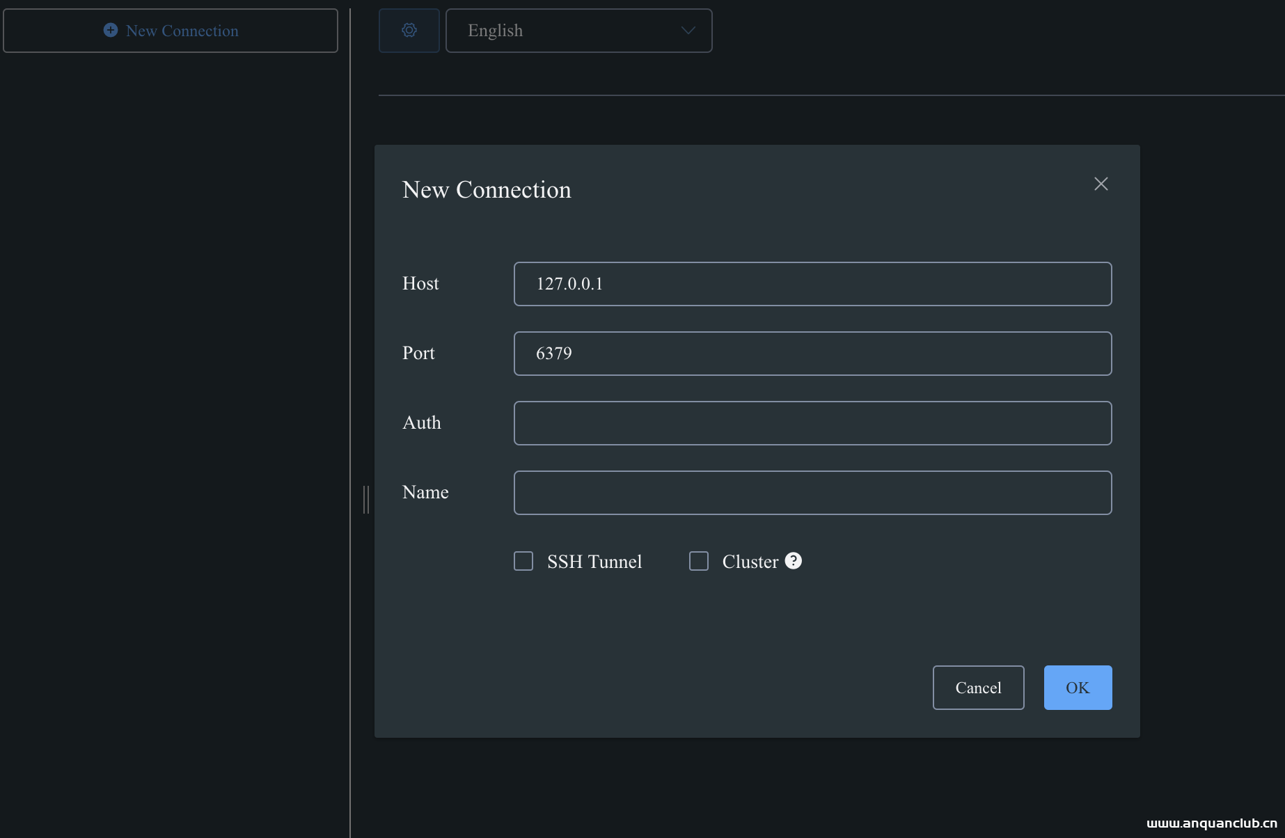
Task: Click the Cluster help question mark icon
Action: [x=793, y=560]
